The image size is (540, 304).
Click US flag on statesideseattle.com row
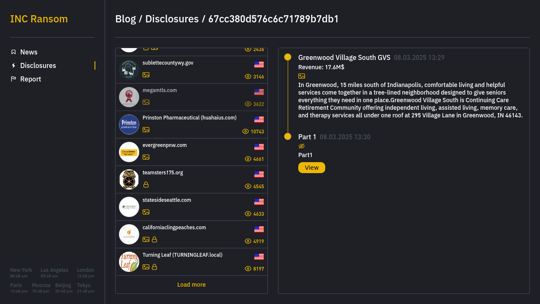pyautogui.click(x=259, y=202)
